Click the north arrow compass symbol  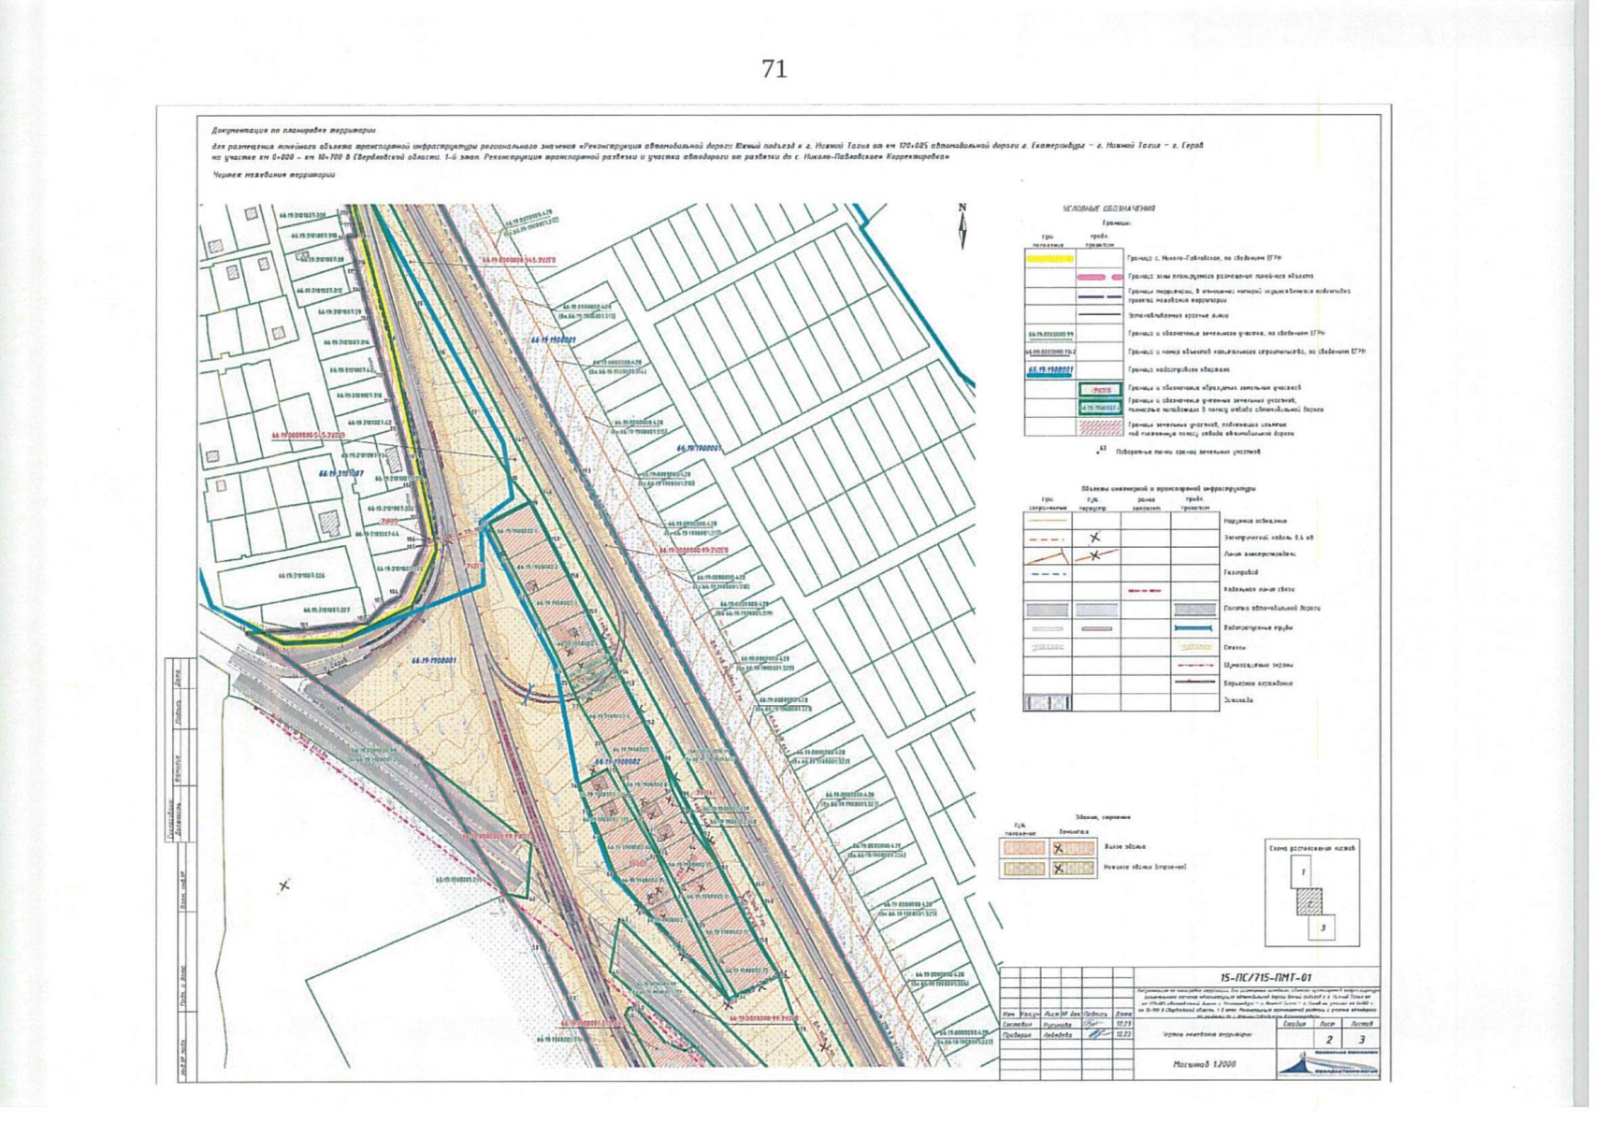962,226
